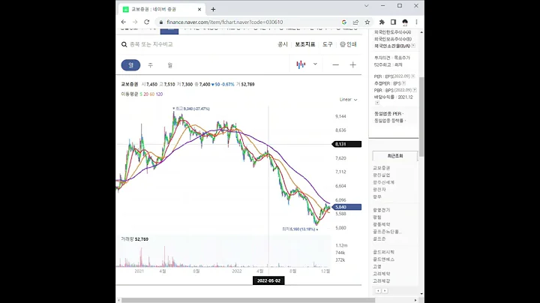540x303 pixels.
Task: Open 고려제약 from recent list
Action: (382, 274)
